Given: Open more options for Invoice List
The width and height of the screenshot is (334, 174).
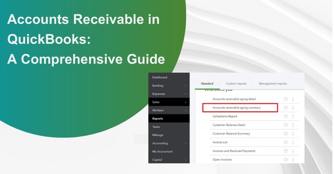Looking at the screenshot, I should (x=293, y=142).
